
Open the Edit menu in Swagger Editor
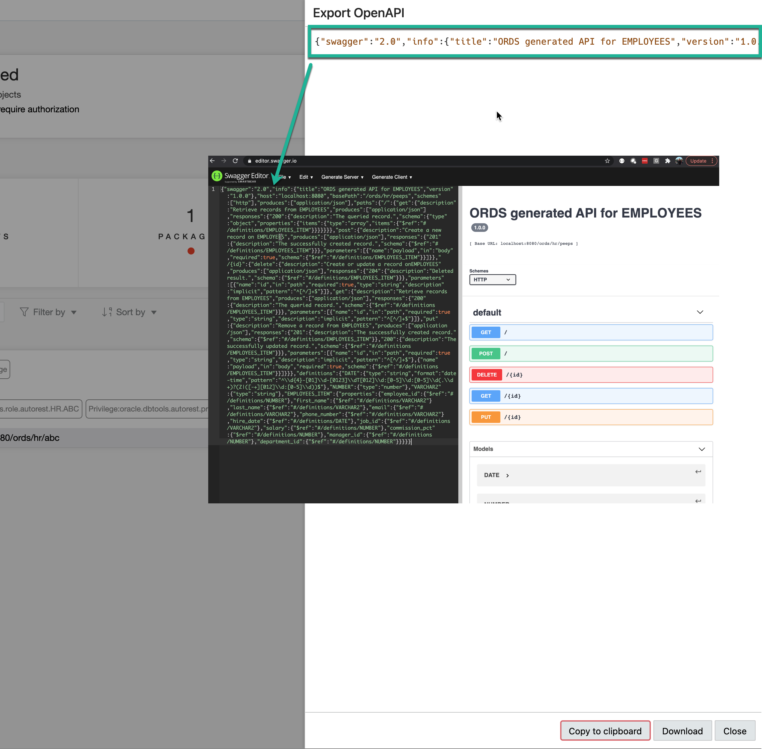click(306, 177)
